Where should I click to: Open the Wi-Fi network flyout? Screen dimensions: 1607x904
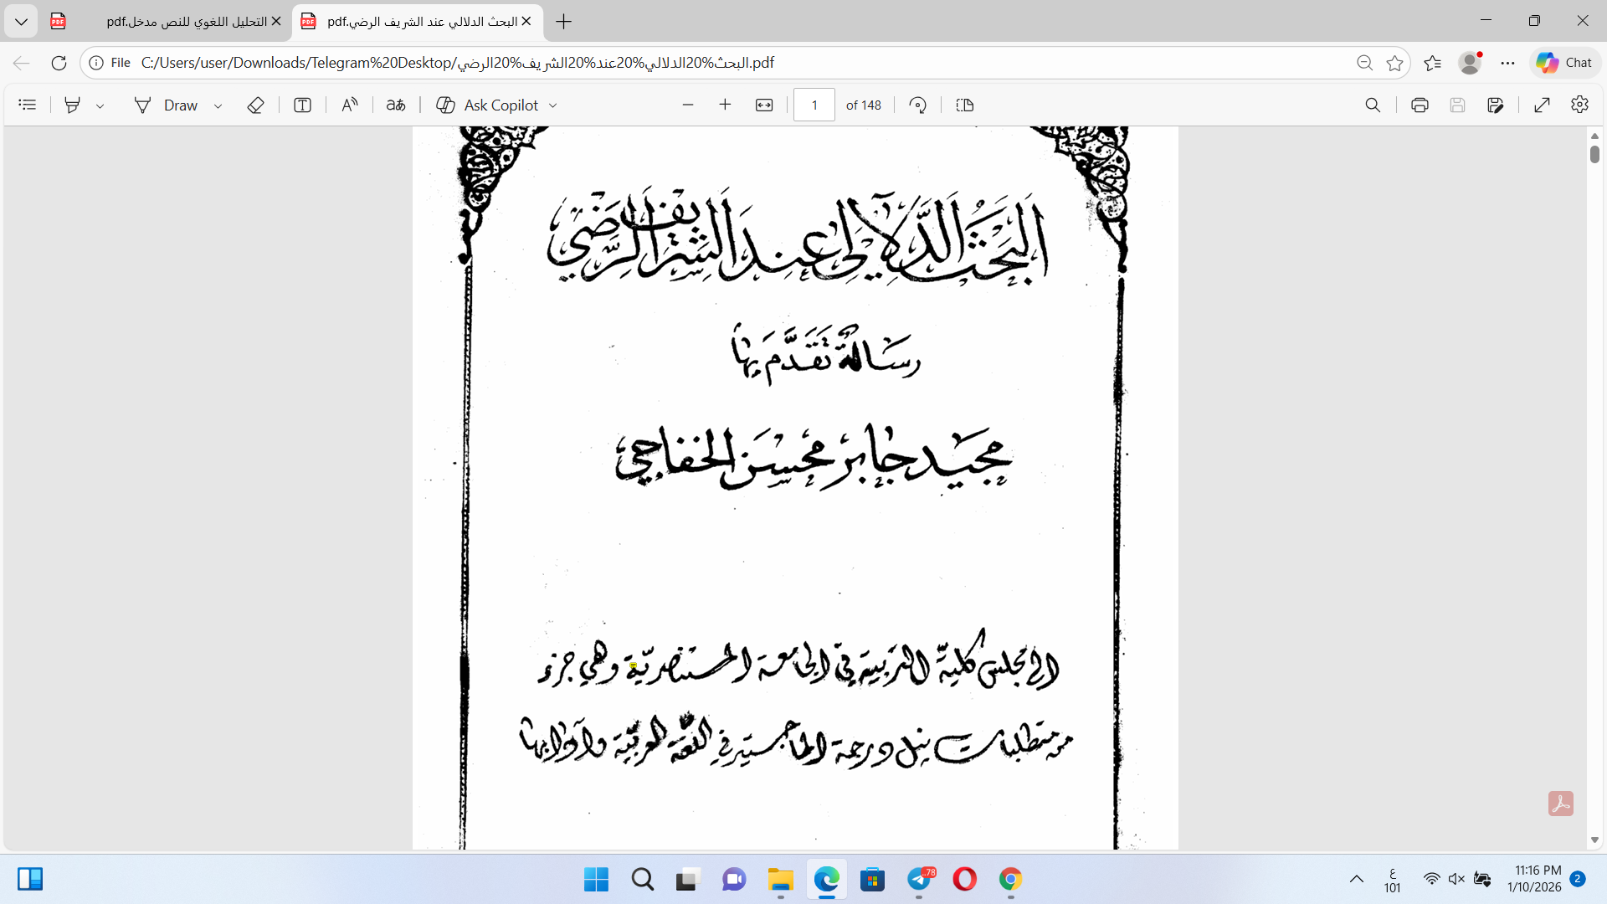(x=1432, y=879)
